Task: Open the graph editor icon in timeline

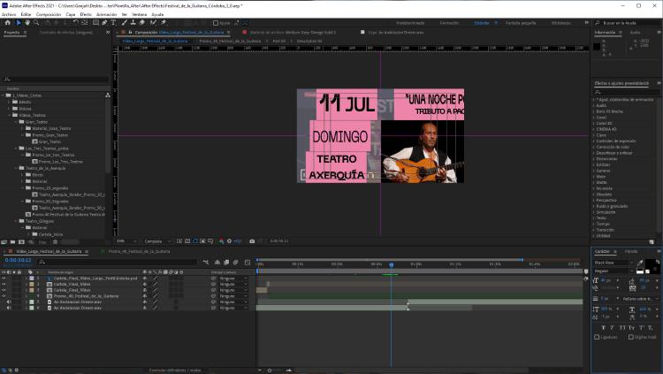Action: coord(248,263)
